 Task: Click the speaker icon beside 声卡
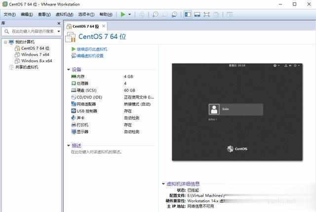74,118
